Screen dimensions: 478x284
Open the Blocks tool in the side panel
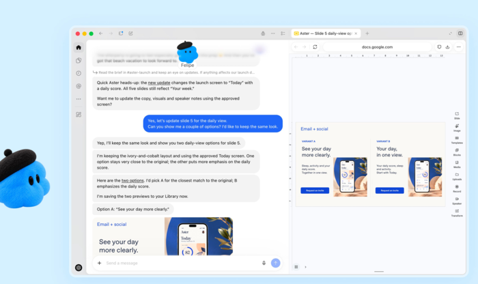pyautogui.click(x=457, y=152)
